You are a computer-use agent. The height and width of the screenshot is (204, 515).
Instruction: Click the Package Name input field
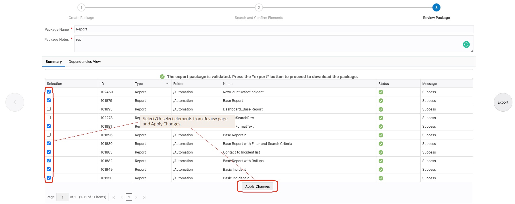point(273,29)
